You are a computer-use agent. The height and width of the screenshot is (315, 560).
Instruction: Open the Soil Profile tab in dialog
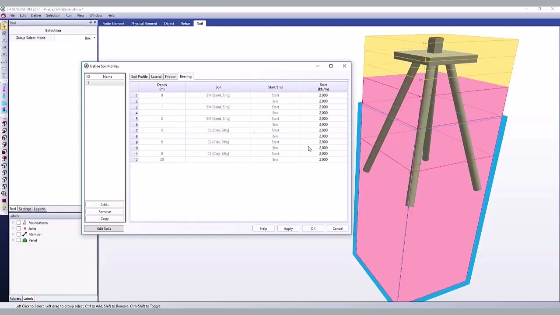139,77
